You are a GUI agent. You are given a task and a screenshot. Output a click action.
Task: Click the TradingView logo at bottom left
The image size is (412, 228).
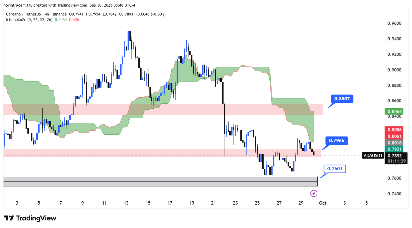pos(30,218)
